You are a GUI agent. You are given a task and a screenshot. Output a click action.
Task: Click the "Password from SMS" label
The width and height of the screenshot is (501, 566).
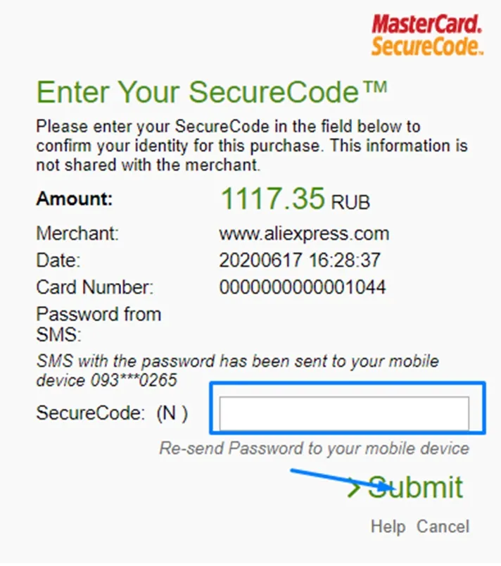coord(99,323)
